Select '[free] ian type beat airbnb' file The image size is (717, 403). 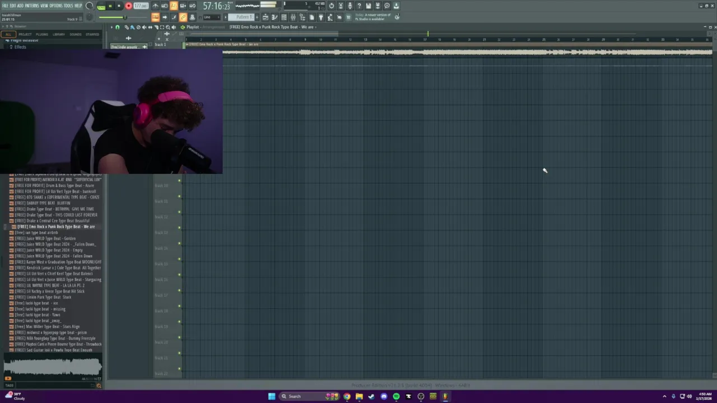point(36,232)
